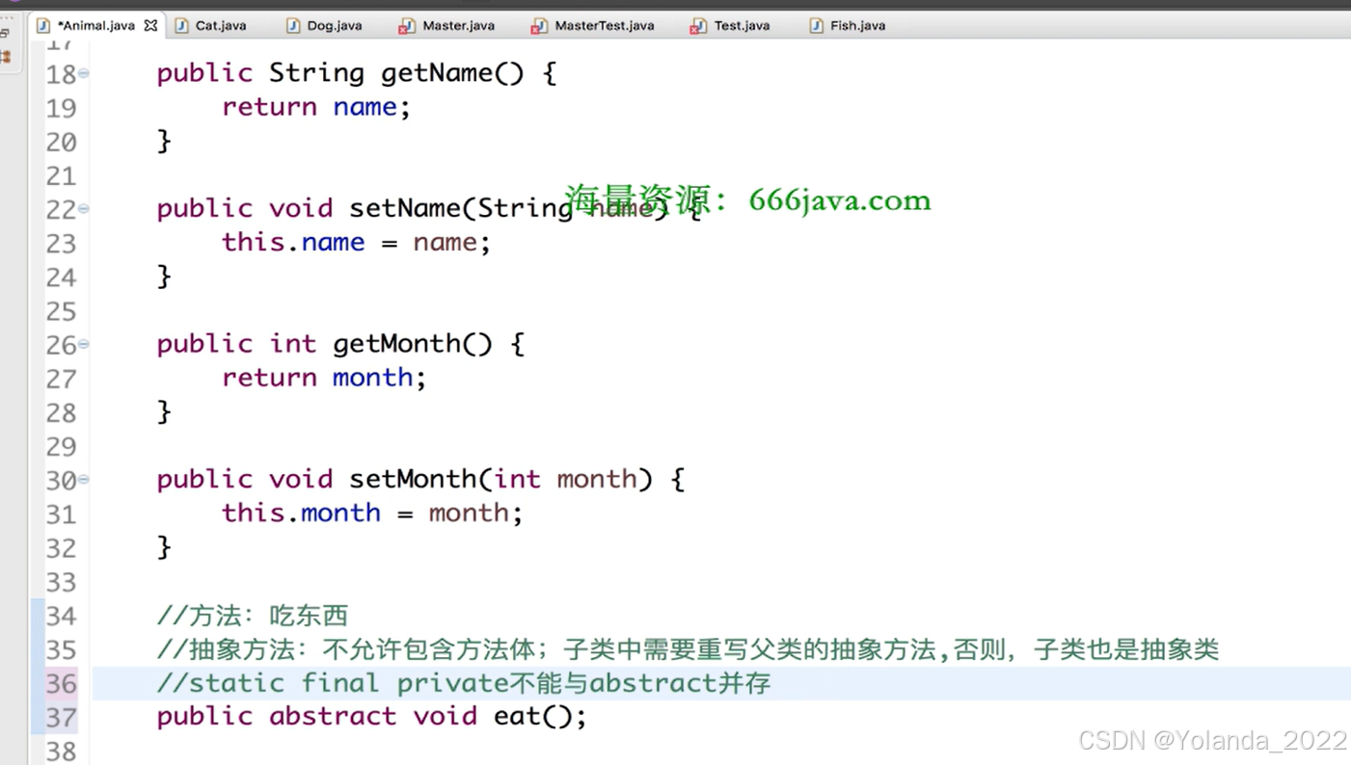Click the 'public void setName(String' declaration start
Viewport: 1351px width, 765px height.
(x=365, y=208)
